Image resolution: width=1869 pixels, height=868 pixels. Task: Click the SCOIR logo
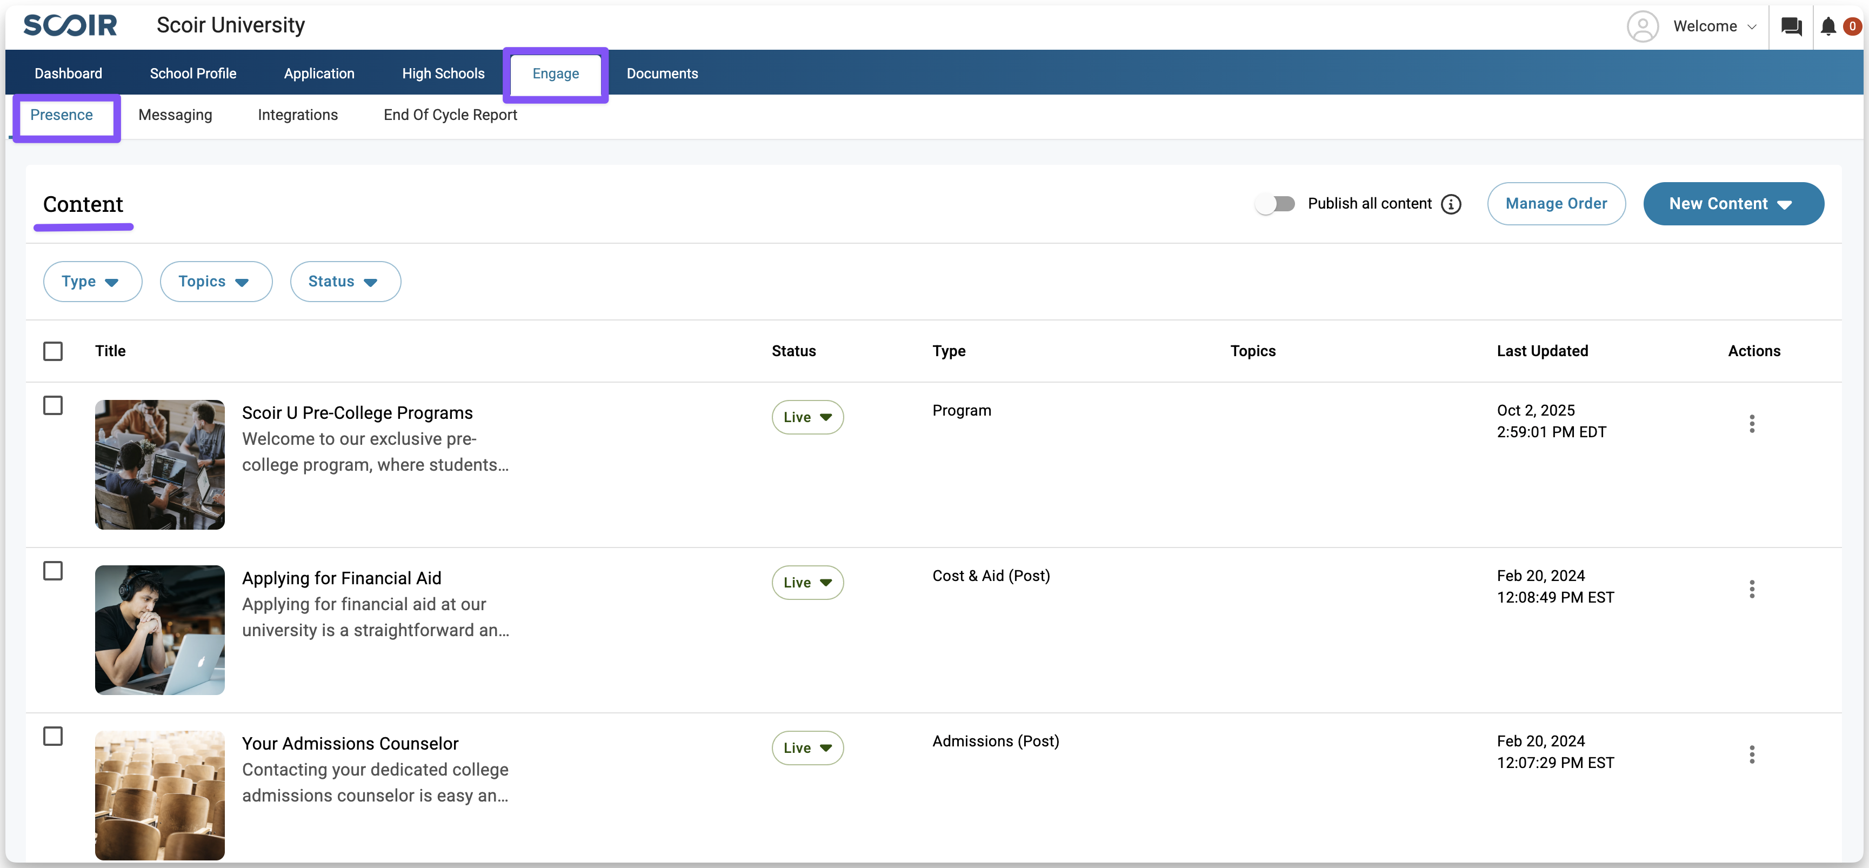(70, 25)
